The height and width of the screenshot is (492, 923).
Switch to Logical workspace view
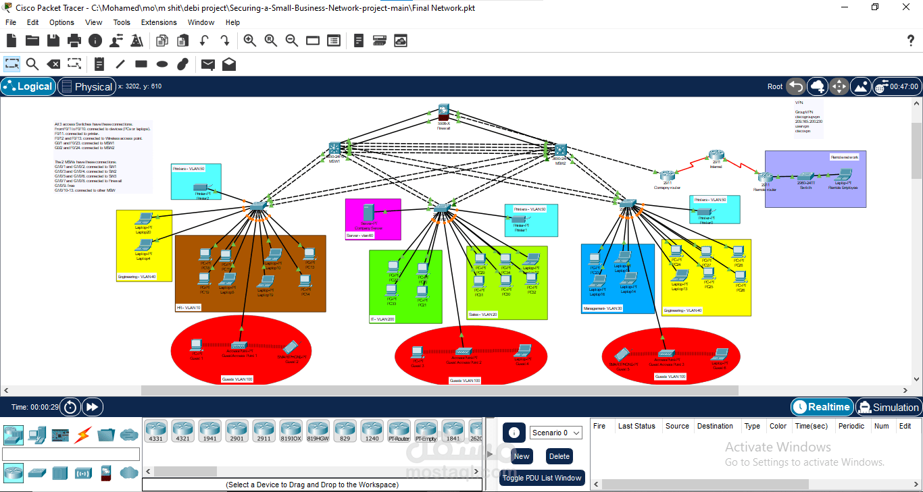tap(28, 86)
